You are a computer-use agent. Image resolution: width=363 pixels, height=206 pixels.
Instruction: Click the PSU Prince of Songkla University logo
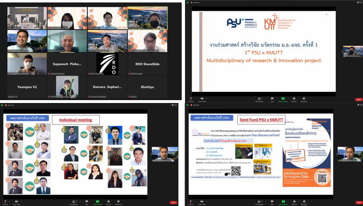coord(242,23)
